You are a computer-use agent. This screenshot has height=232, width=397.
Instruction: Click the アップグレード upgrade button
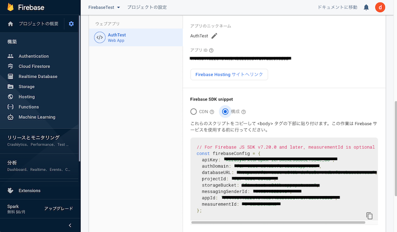pyautogui.click(x=59, y=208)
